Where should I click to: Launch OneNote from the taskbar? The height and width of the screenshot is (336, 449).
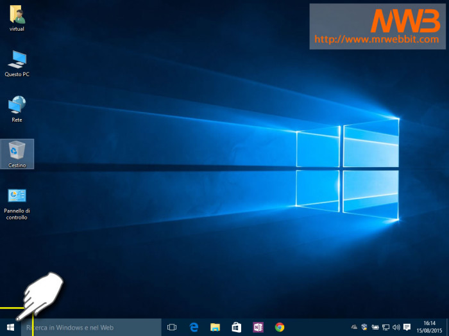(x=258, y=328)
